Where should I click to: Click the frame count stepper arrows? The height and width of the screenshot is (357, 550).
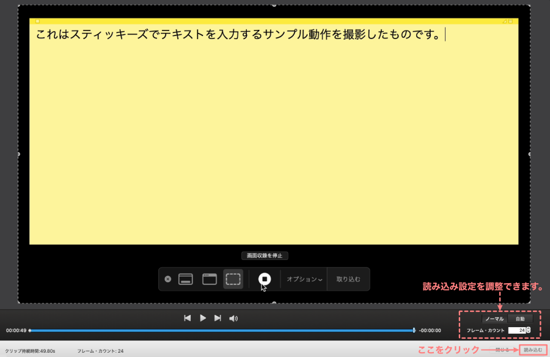click(529, 330)
